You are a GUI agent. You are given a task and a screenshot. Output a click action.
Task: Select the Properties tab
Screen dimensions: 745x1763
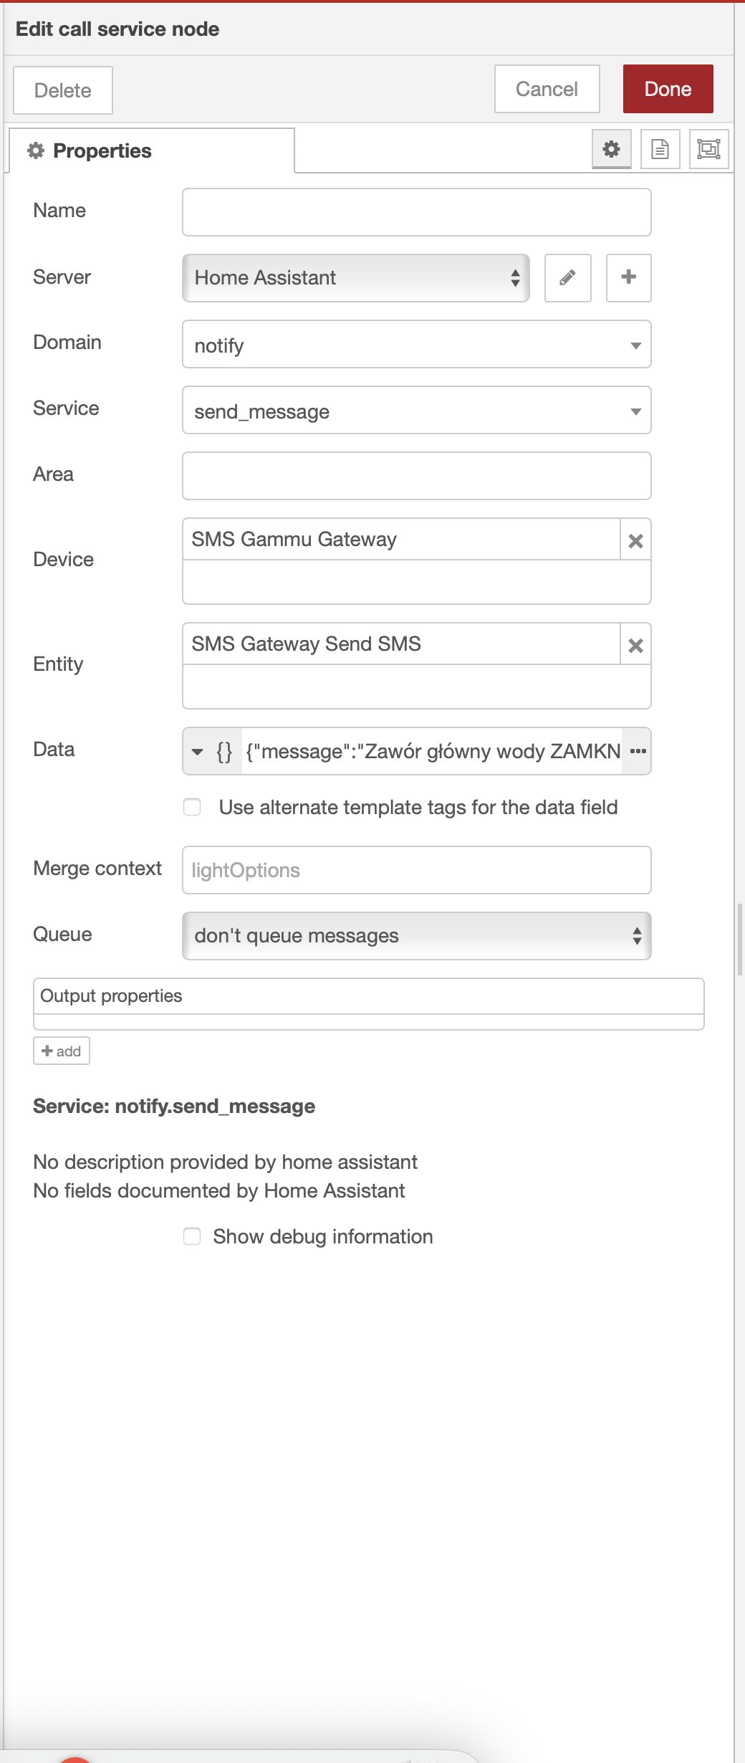[151, 151]
